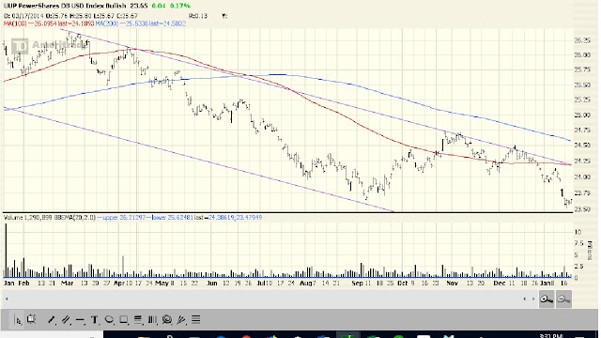
Task: Zoom in with the magnifier plus button
Action: [547, 300]
